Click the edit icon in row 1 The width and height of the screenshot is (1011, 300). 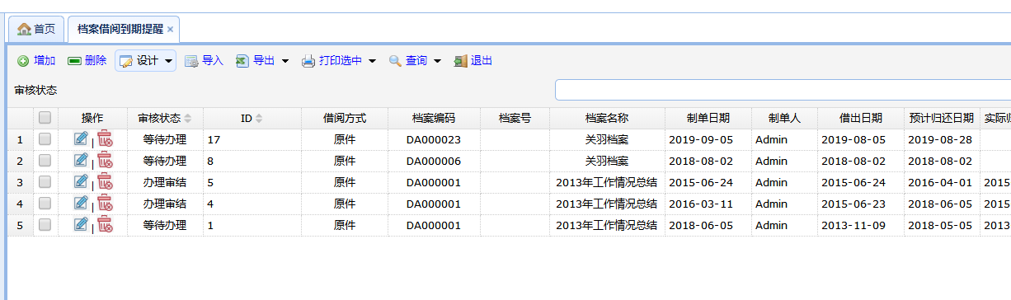click(80, 138)
